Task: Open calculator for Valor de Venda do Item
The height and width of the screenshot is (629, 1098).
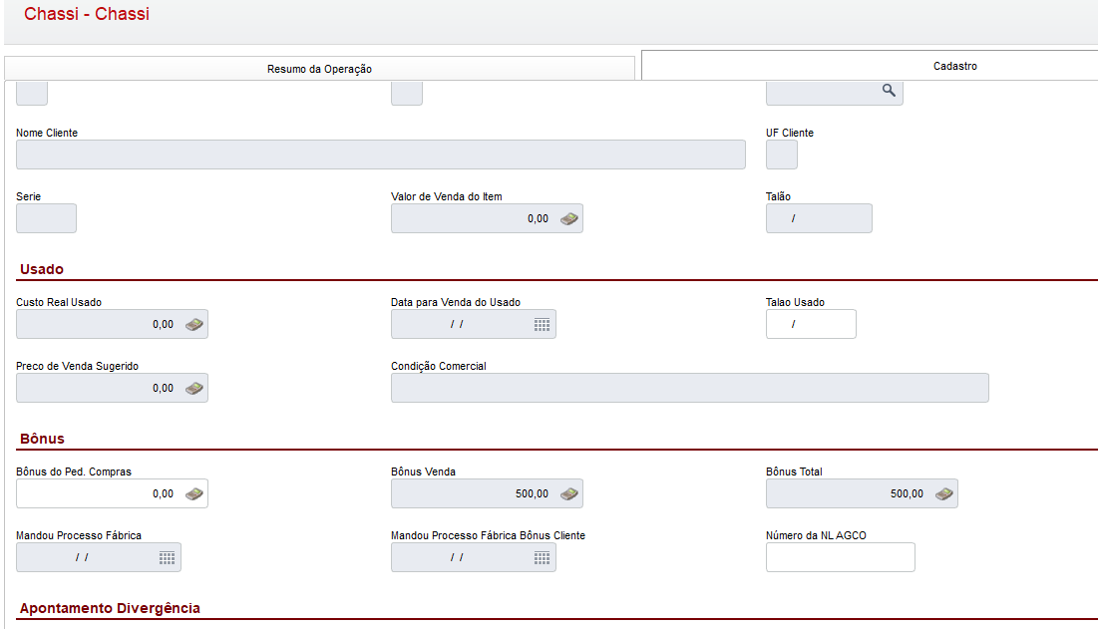Action: [568, 219]
